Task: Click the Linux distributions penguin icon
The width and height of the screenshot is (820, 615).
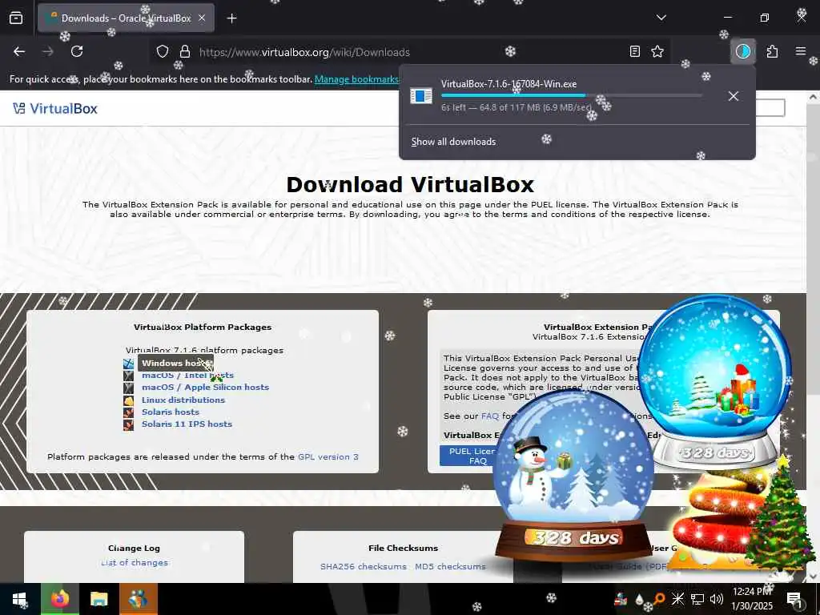Action: 129,400
